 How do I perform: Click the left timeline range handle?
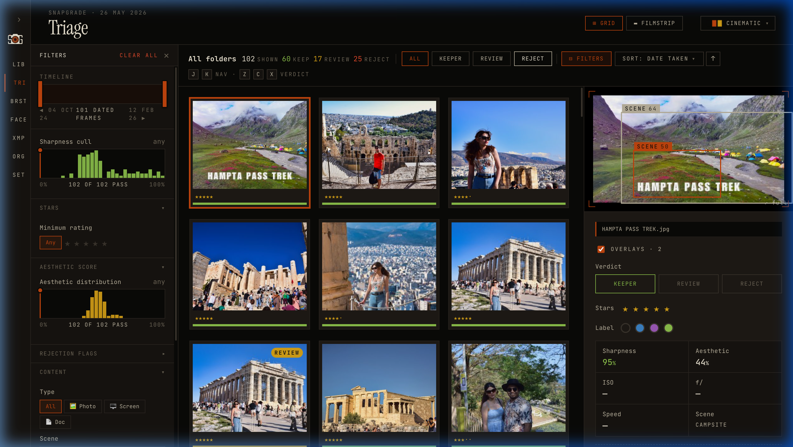(x=40, y=94)
